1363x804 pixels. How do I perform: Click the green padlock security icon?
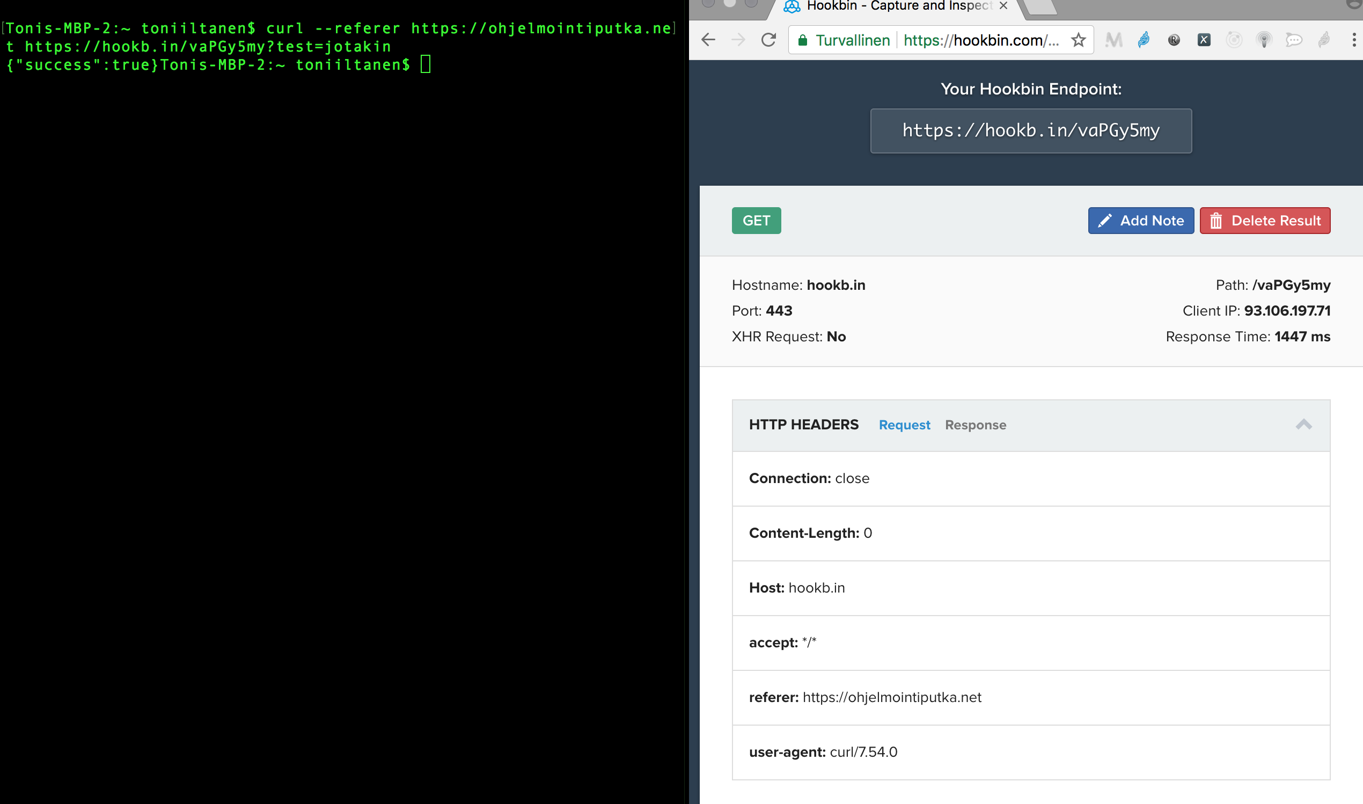tap(803, 40)
